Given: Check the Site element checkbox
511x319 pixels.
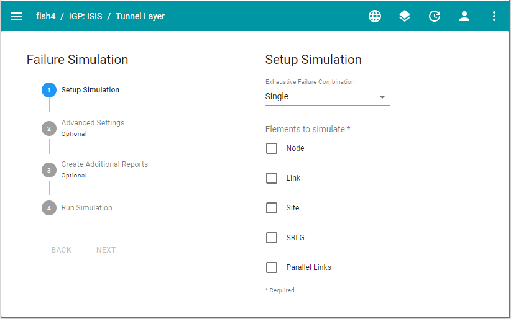Looking at the screenshot, I should click(272, 208).
